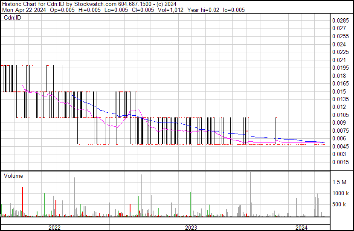Click the 0.009 price axis label

coord(339,123)
